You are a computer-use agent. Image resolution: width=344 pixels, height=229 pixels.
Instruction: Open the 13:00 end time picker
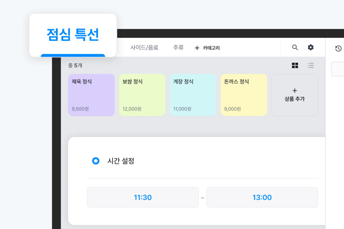[262, 197]
